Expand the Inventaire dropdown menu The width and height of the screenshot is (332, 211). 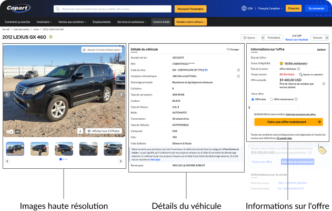tap(45, 22)
